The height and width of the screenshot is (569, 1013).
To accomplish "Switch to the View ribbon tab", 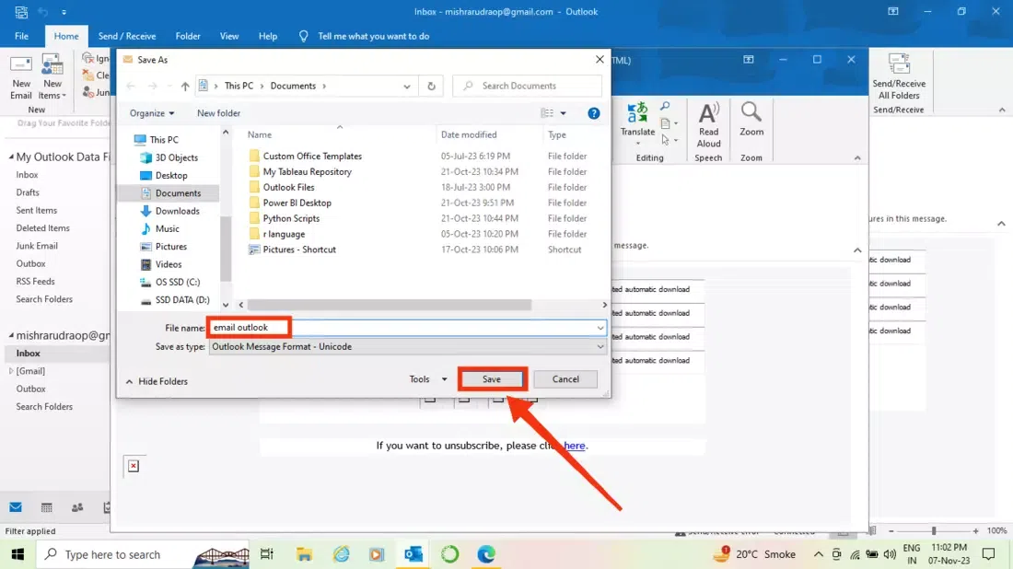I will click(229, 36).
